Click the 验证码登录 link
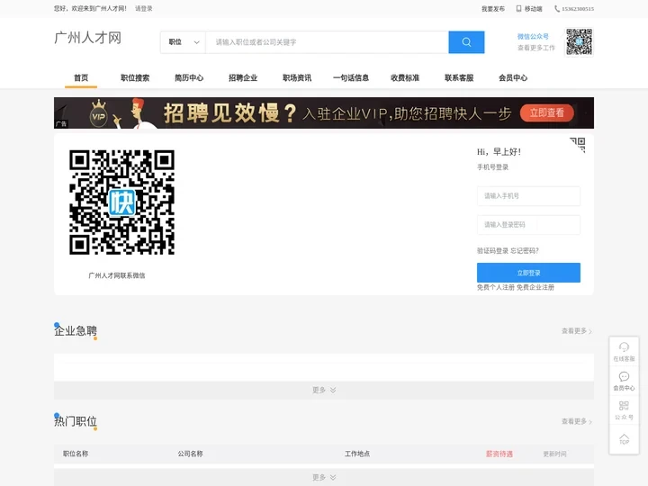 (492, 251)
